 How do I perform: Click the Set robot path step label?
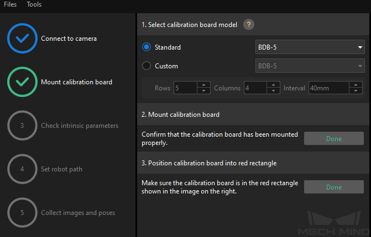pos(61,169)
